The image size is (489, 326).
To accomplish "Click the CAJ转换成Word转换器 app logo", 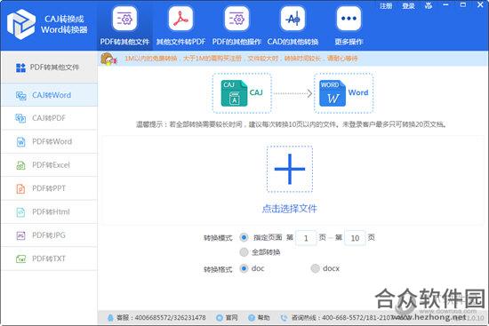I will pos(21,24).
